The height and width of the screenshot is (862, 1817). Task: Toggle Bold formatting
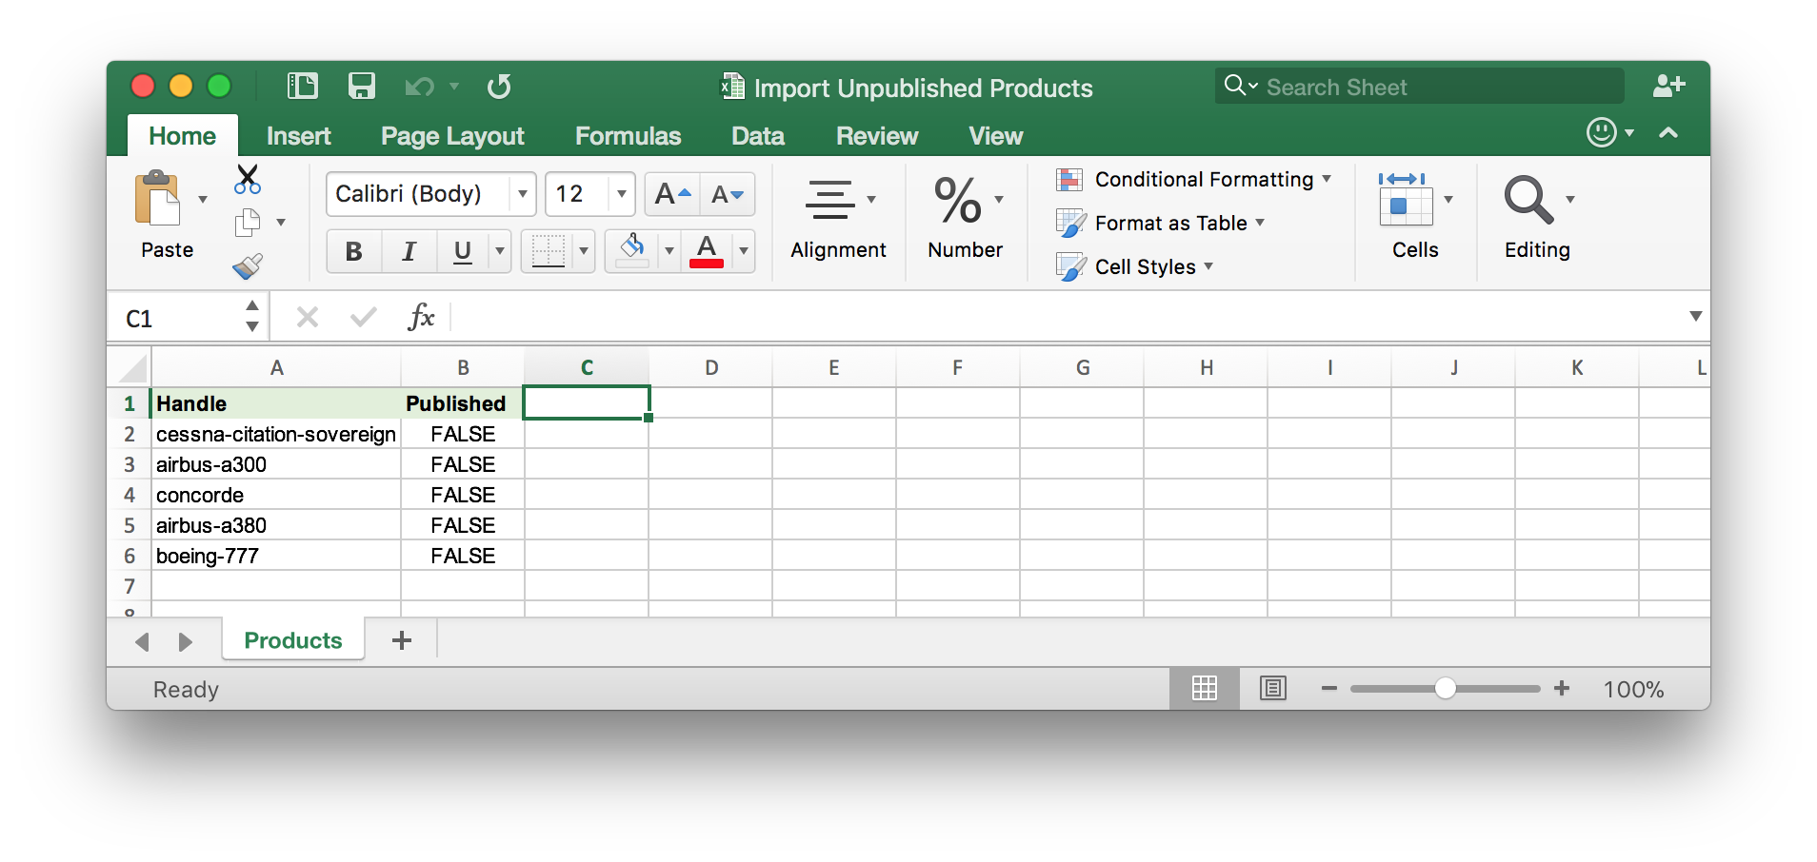(x=353, y=251)
